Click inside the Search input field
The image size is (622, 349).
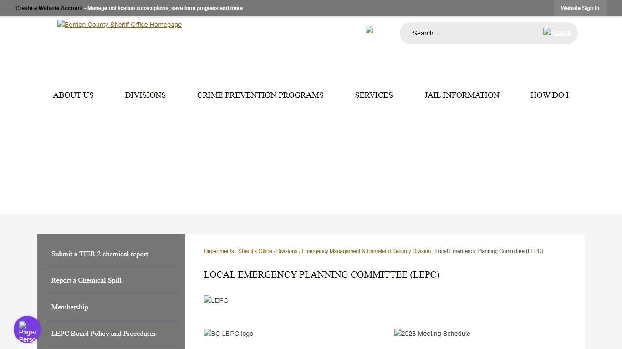[x=464, y=33]
